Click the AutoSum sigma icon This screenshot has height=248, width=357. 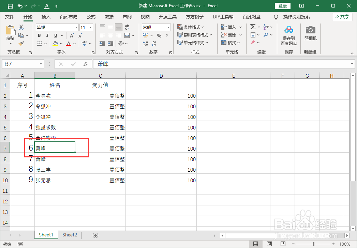(253, 27)
